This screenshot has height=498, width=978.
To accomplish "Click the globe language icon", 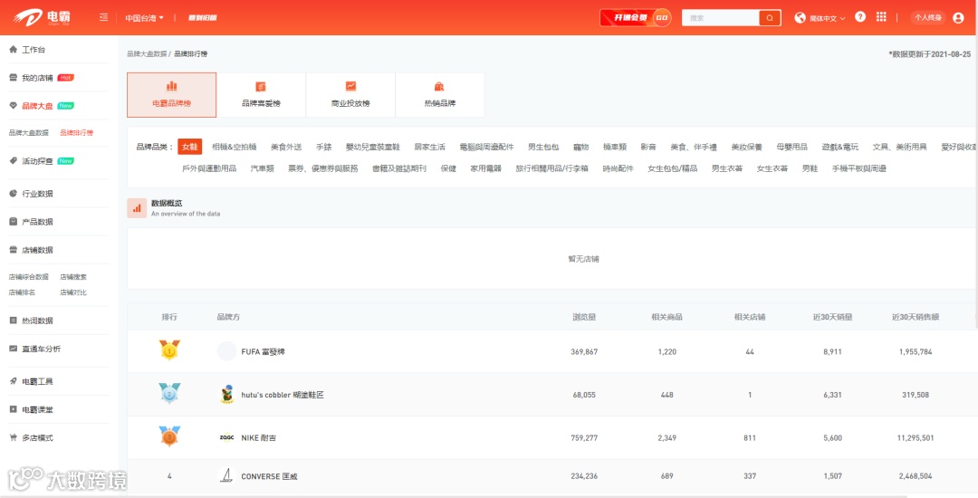I will coord(801,17).
